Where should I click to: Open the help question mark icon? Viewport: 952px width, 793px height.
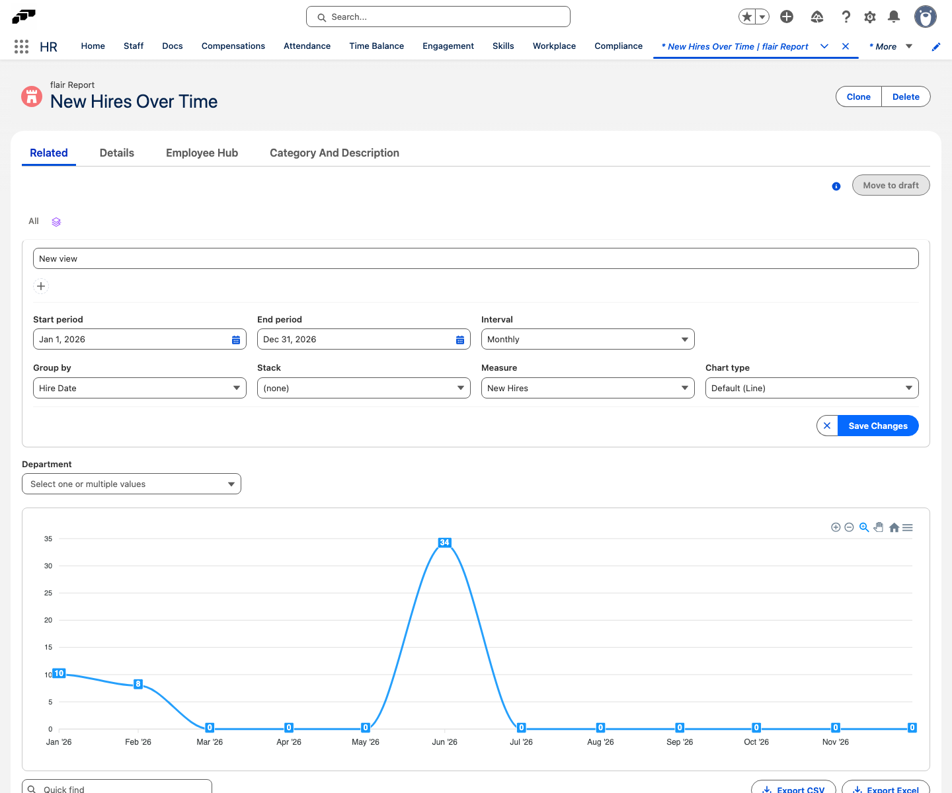point(846,17)
